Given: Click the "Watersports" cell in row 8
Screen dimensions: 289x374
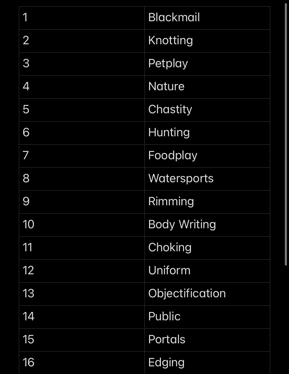Looking at the screenshot, I should 181,178.
